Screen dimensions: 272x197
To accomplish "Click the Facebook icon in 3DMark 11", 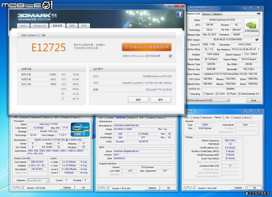I will tap(179, 14).
